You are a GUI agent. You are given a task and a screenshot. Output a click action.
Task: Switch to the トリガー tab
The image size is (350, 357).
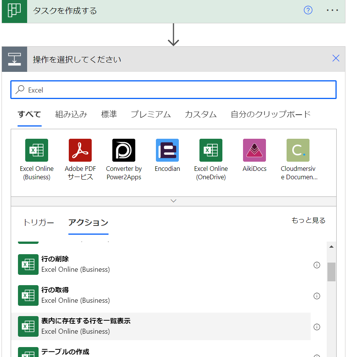pos(39,222)
